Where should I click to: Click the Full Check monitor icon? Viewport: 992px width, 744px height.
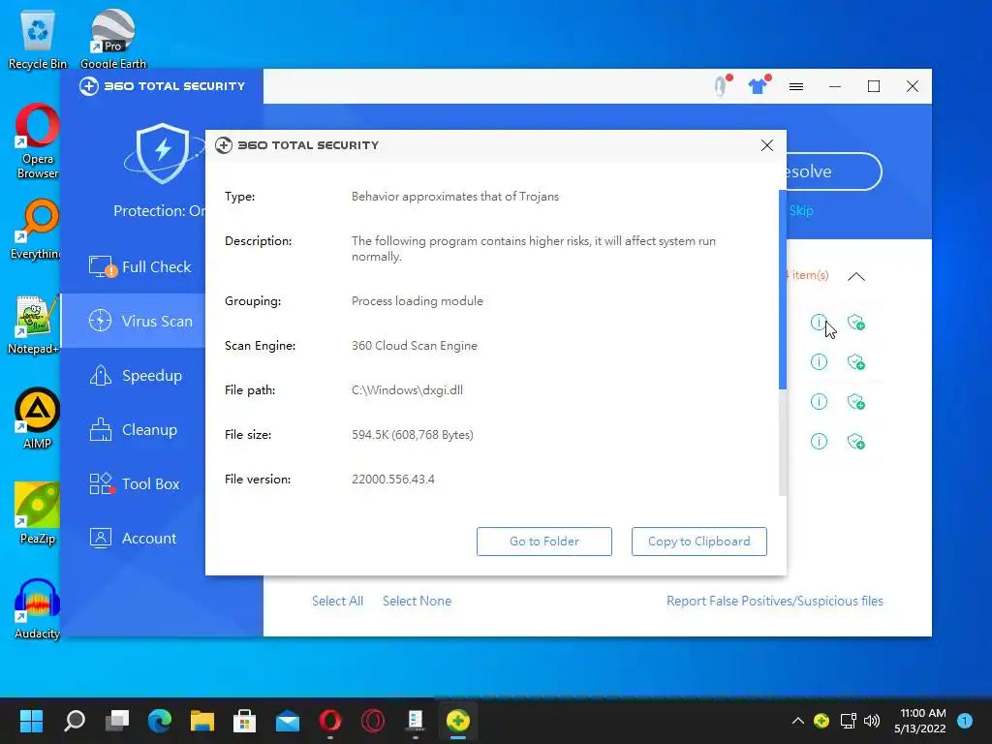(101, 267)
